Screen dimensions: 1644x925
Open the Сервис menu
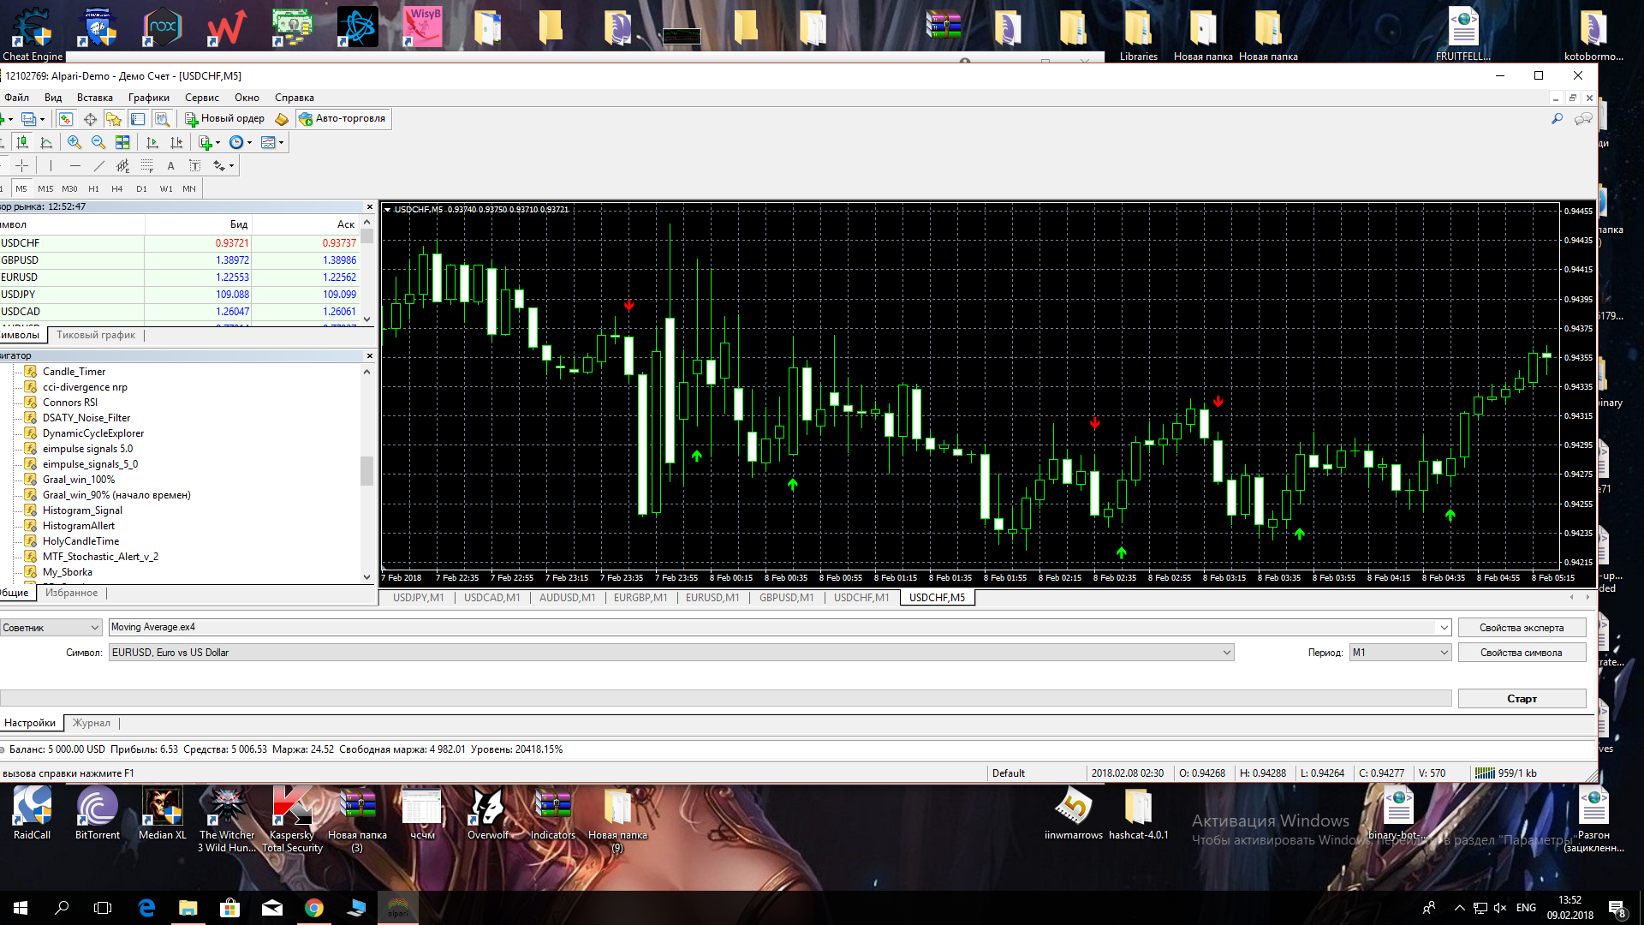pyautogui.click(x=202, y=98)
